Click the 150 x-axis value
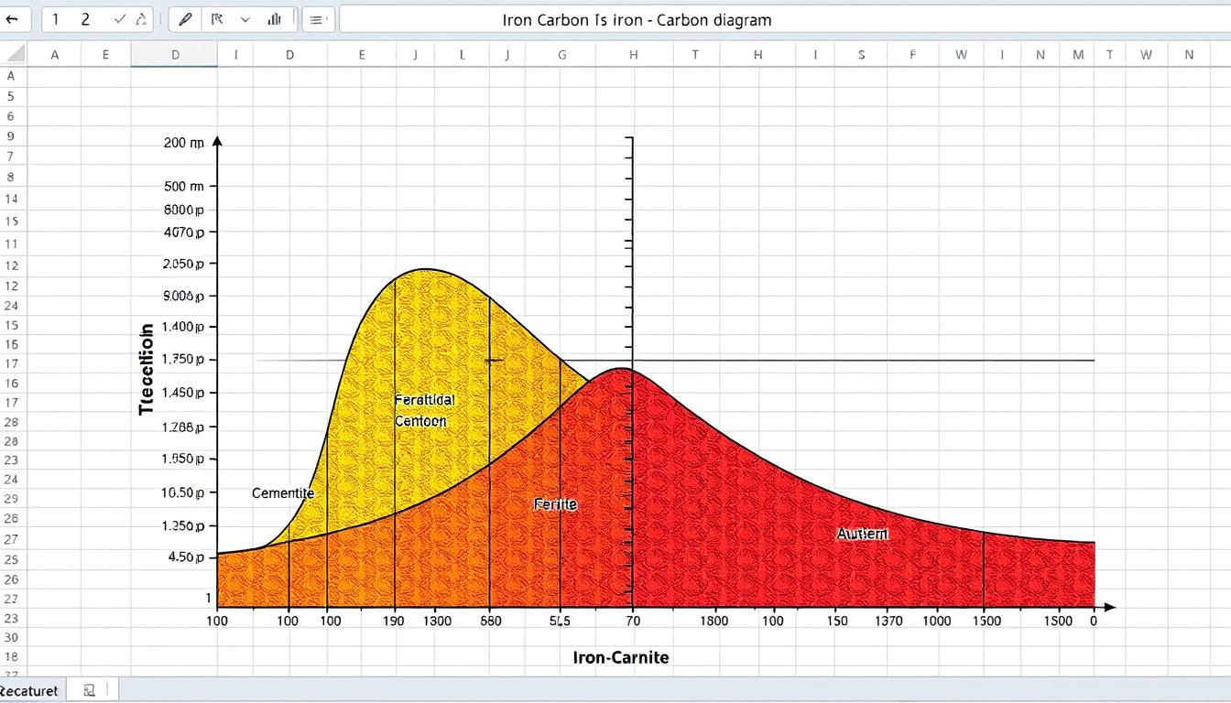 click(837, 621)
